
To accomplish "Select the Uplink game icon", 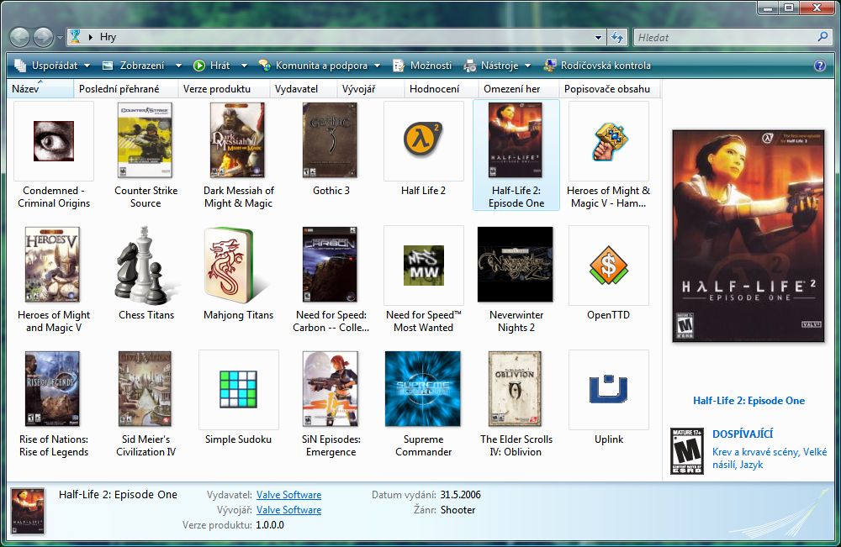I will (x=608, y=389).
